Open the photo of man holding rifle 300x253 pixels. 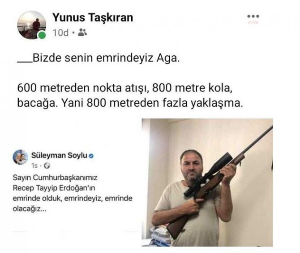click(x=207, y=182)
